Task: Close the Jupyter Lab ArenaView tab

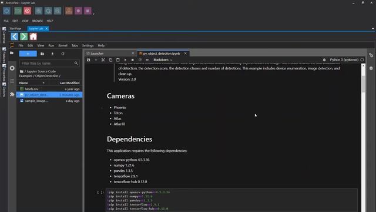Action: (46, 29)
